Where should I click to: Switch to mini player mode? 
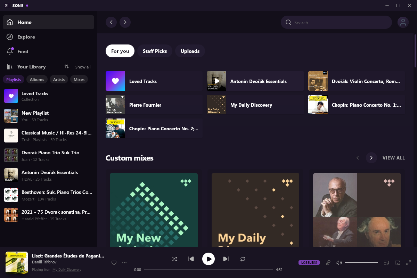click(398, 263)
